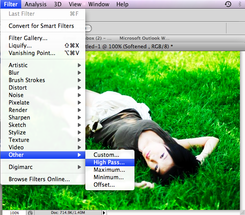The image size is (245, 215).
Task: Open the Filter menu in menu bar
Action: (11, 4)
